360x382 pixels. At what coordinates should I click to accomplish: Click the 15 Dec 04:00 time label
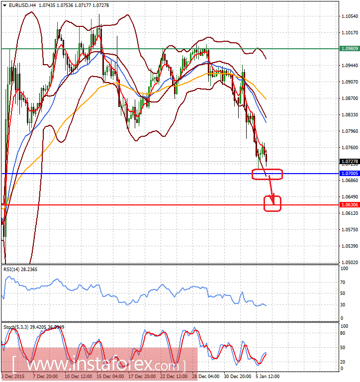point(110,377)
